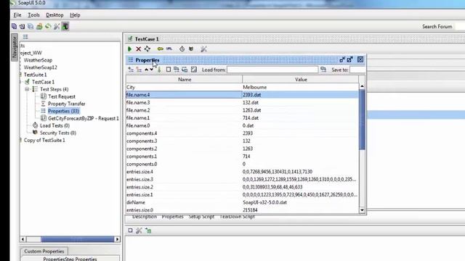
Task: Click the value 714.dat cell
Action: [300, 117]
